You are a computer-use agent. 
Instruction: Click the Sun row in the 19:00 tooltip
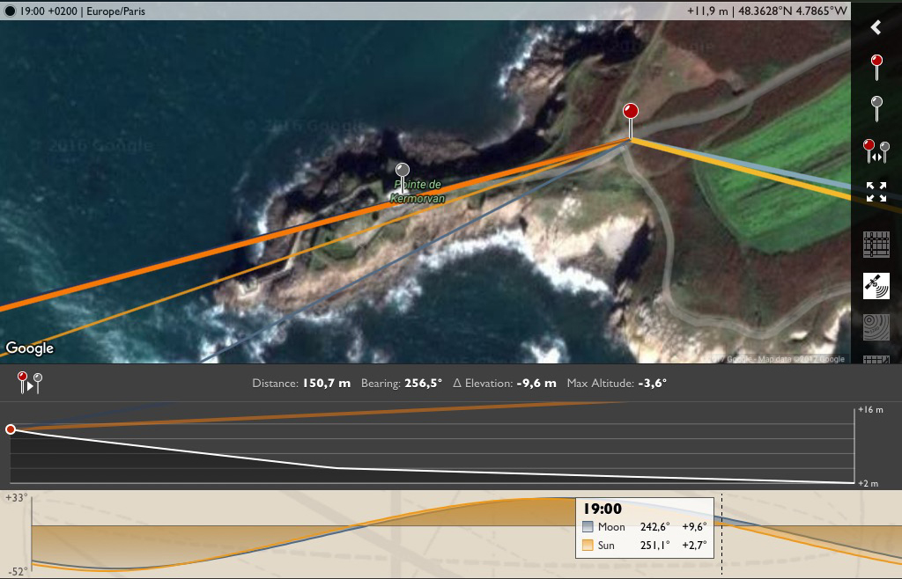[644, 545]
